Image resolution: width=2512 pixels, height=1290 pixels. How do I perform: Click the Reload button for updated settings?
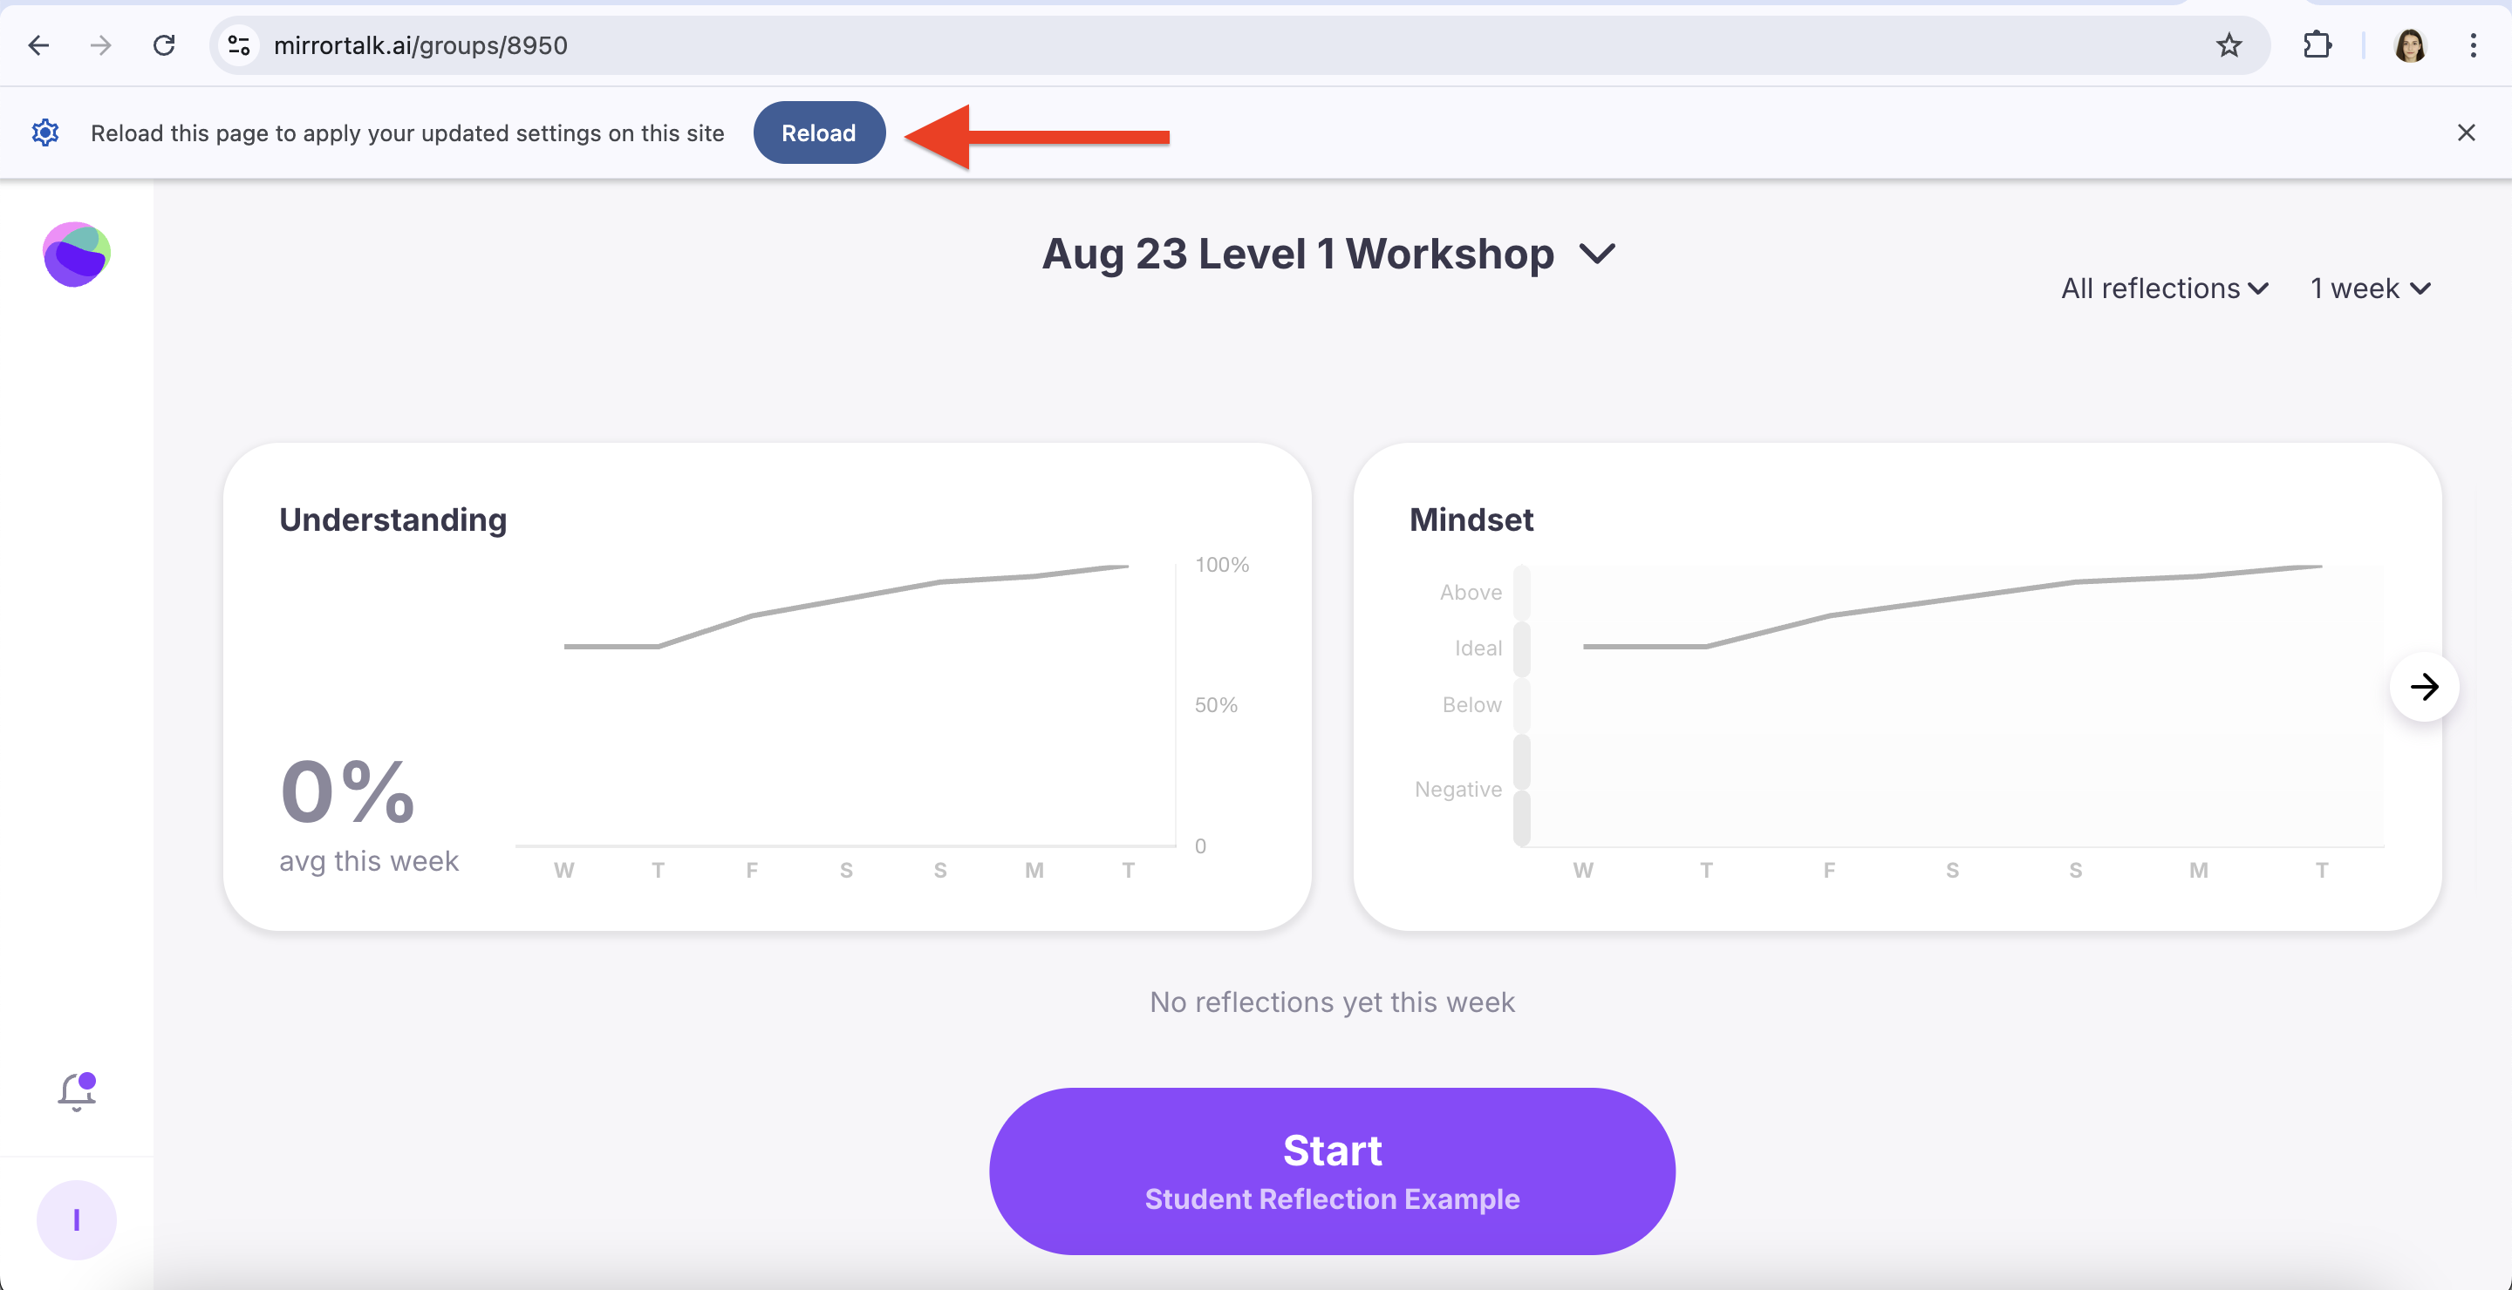[818, 132]
